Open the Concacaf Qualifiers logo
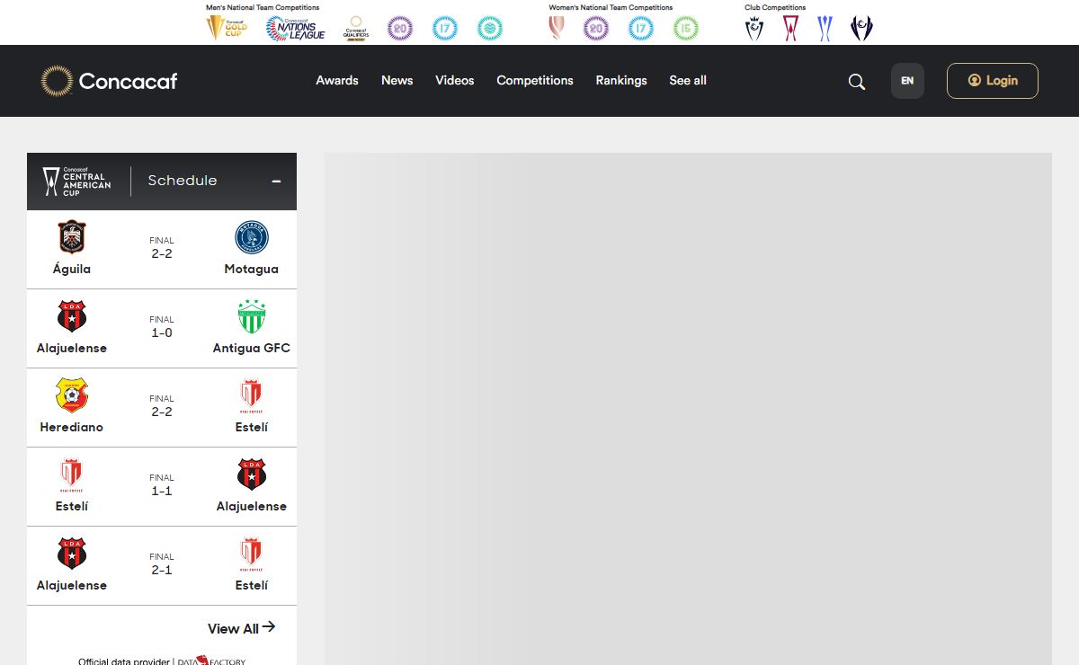This screenshot has height=665, width=1079. click(356, 28)
